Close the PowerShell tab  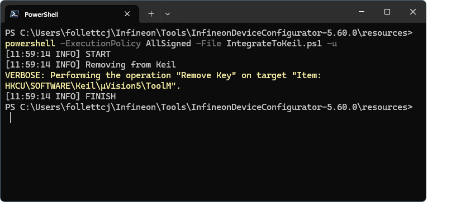click(x=127, y=14)
